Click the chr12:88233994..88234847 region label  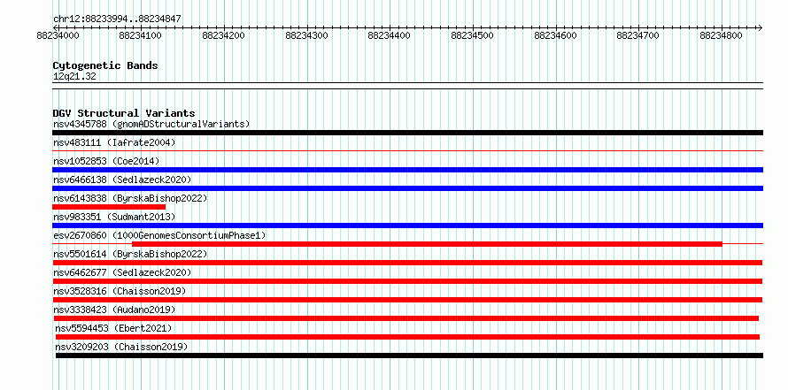pyautogui.click(x=117, y=19)
